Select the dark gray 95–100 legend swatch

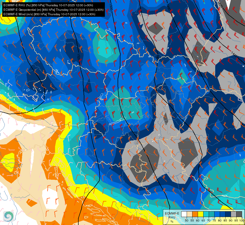tap(239, 214)
